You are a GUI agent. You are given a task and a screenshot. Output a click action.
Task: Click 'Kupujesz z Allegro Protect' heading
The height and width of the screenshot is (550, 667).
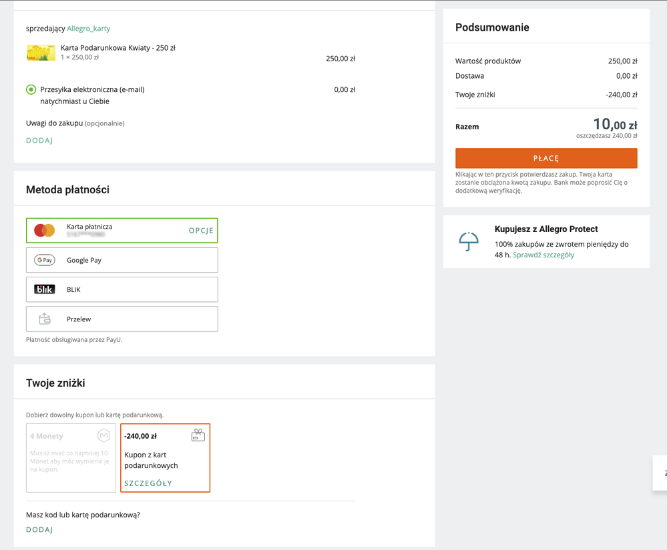[x=546, y=229]
